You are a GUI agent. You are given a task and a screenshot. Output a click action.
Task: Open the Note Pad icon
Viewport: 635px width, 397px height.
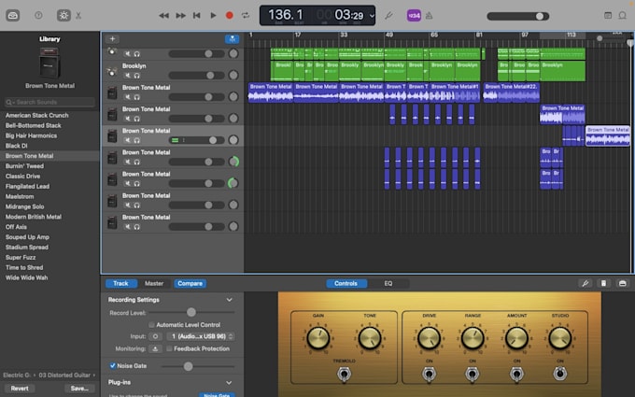(x=608, y=15)
